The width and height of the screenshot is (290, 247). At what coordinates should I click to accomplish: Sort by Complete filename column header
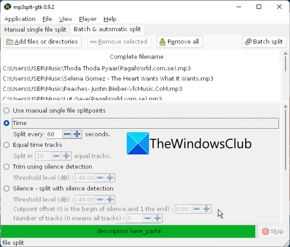coord(136,57)
